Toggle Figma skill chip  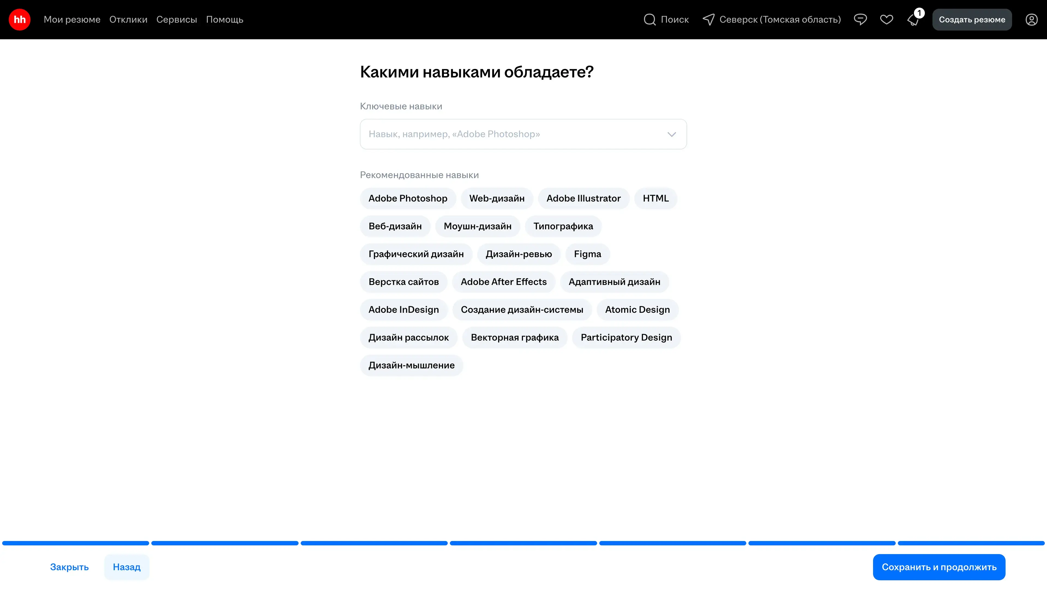[587, 254]
